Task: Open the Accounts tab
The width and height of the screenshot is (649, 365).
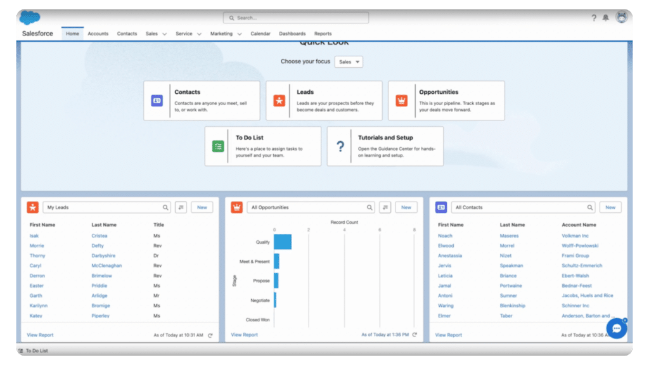Action: click(x=98, y=34)
